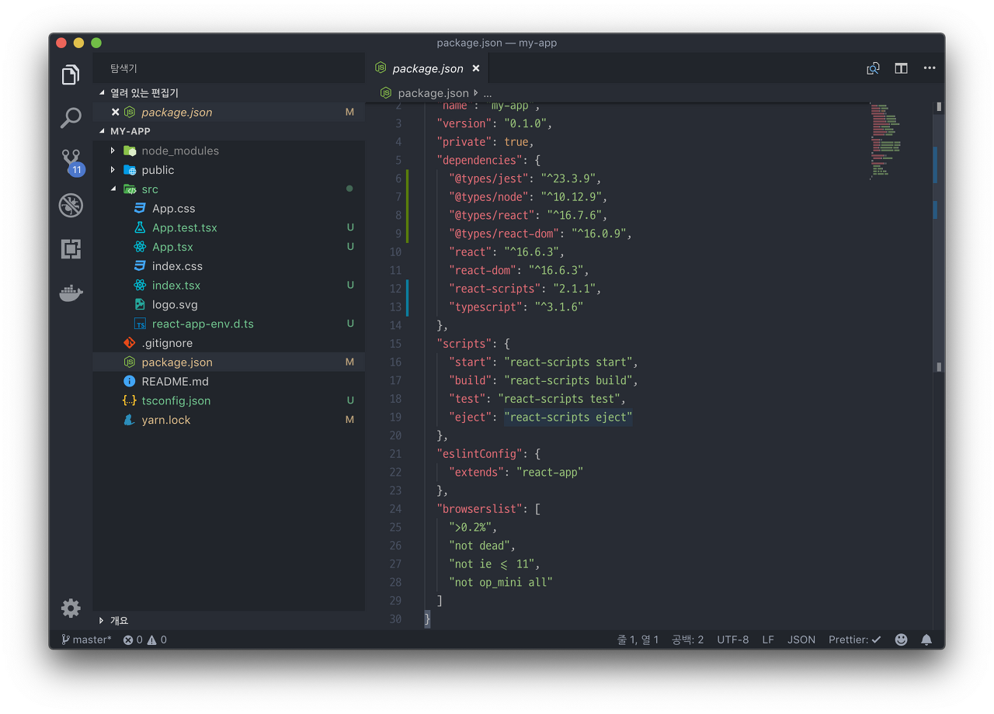The height and width of the screenshot is (714, 994).
Task: Open the Extensions view
Action: (x=71, y=249)
